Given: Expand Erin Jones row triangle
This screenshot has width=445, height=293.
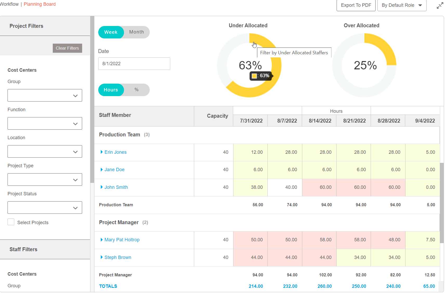Looking at the screenshot, I should (102, 152).
